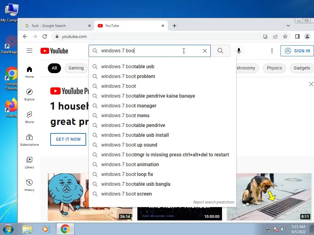Click the SIGN IN button
Image resolution: width=314 pixels, height=235 pixels.
coord(297,51)
